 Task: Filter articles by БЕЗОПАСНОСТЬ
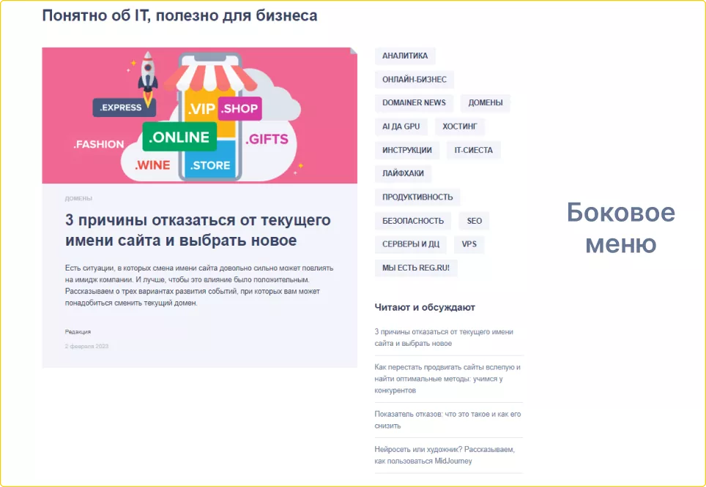click(412, 220)
